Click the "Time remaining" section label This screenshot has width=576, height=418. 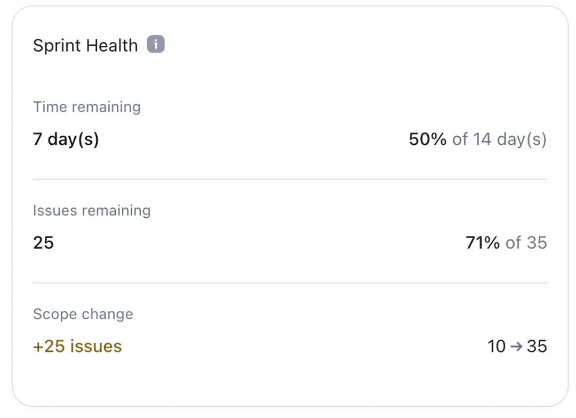(x=87, y=107)
